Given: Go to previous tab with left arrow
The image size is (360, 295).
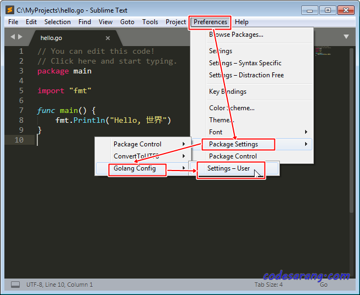Looking at the screenshot, I should pyautogui.click(x=13, y=37).
